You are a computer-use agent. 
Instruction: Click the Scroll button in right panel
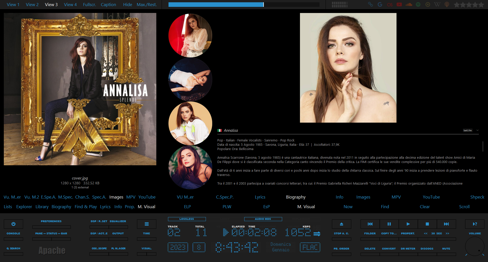[x=464, y=207]
